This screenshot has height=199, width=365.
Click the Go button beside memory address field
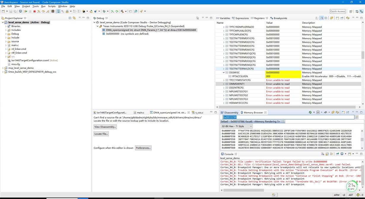356,117
